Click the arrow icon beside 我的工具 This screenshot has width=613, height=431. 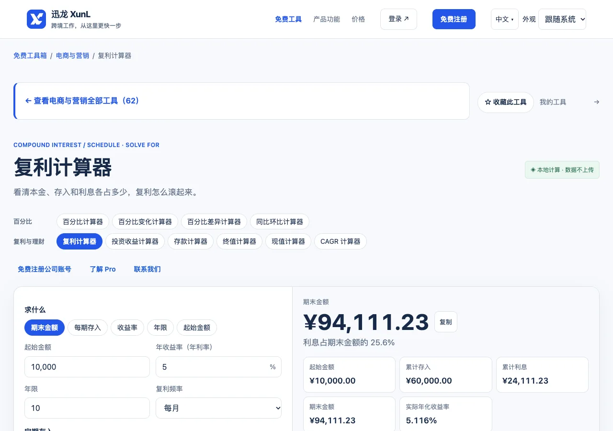(x=596, y=102)
